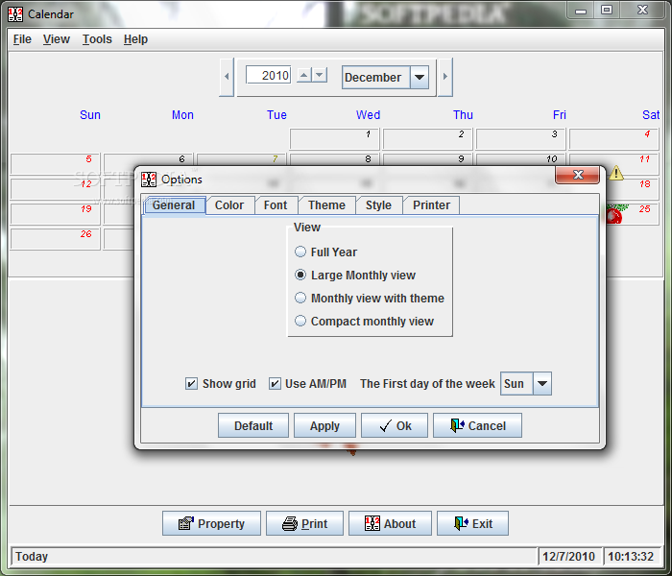Decrease the year with down spinner arrow

click(x=320, y=75)
